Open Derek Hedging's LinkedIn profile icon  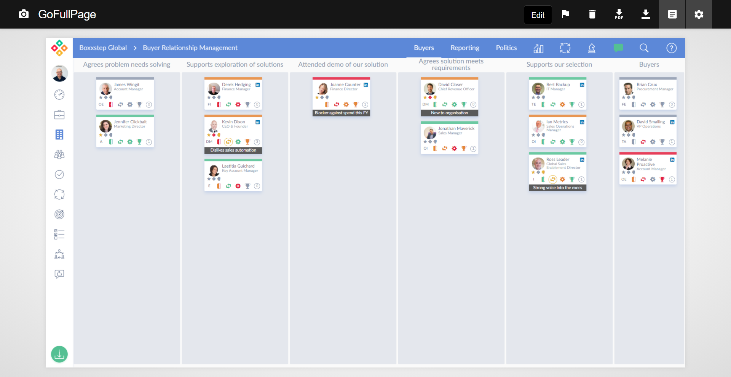[x=258, y=85]
